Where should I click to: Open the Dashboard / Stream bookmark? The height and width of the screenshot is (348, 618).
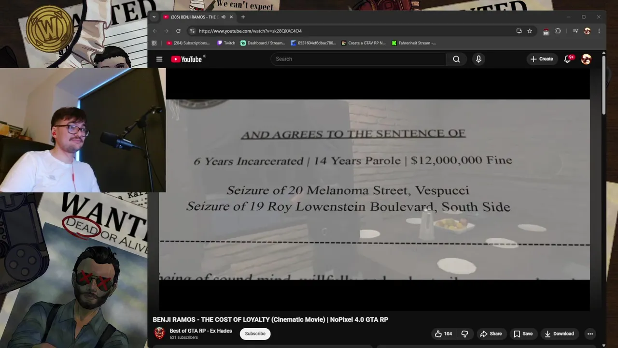click(x=263, y=43)
